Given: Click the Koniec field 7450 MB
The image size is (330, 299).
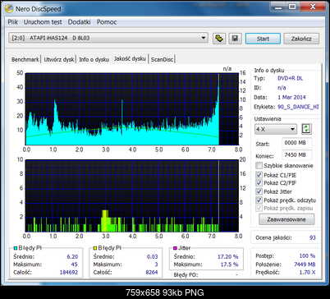Looking at the screenshot, I should pos(296,155).
